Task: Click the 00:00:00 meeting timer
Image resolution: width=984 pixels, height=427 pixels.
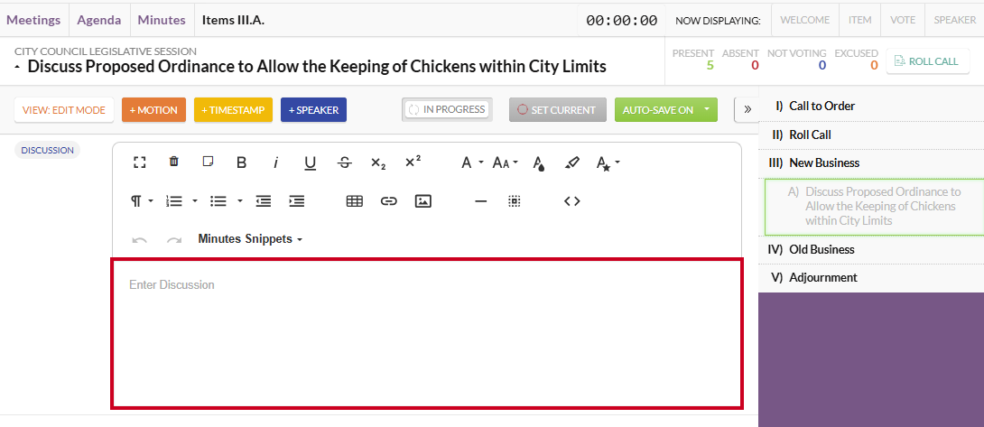Action: coord(621,21)
